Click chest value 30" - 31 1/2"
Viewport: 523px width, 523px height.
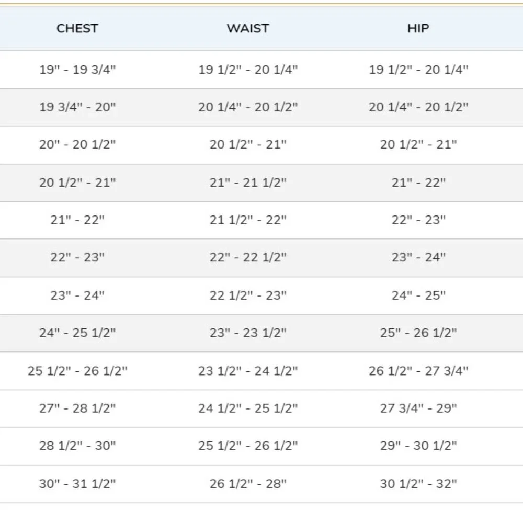[77, 483]
